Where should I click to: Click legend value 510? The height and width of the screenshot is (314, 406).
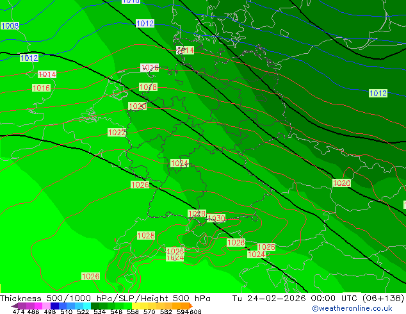67,311
